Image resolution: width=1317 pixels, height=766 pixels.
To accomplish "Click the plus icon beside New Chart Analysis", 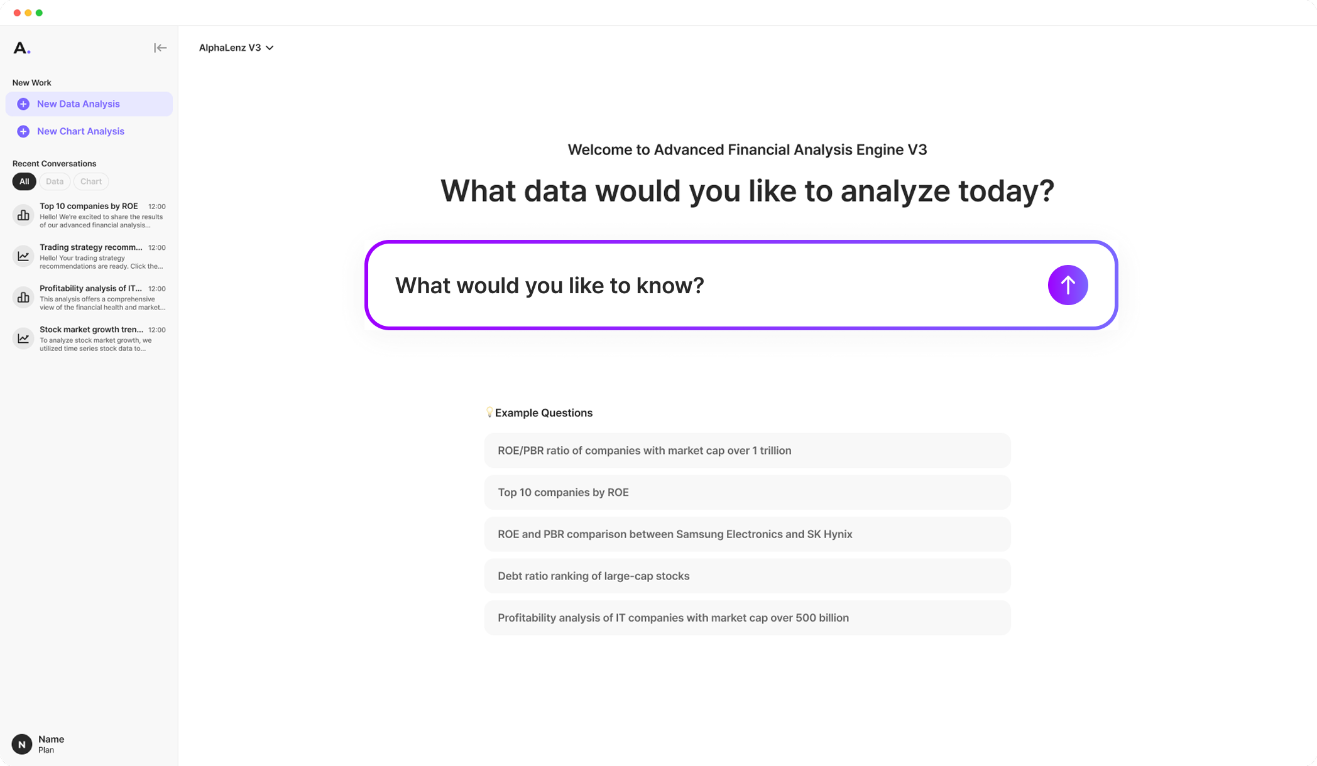I will pos(23,131).
